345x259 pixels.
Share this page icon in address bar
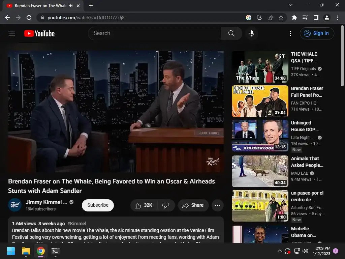(x=270, y=18)
